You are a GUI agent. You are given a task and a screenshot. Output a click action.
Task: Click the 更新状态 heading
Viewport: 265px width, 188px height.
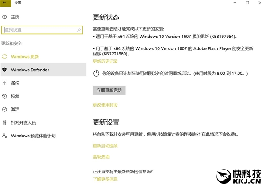pyautogui.click(x=106, y=17)
